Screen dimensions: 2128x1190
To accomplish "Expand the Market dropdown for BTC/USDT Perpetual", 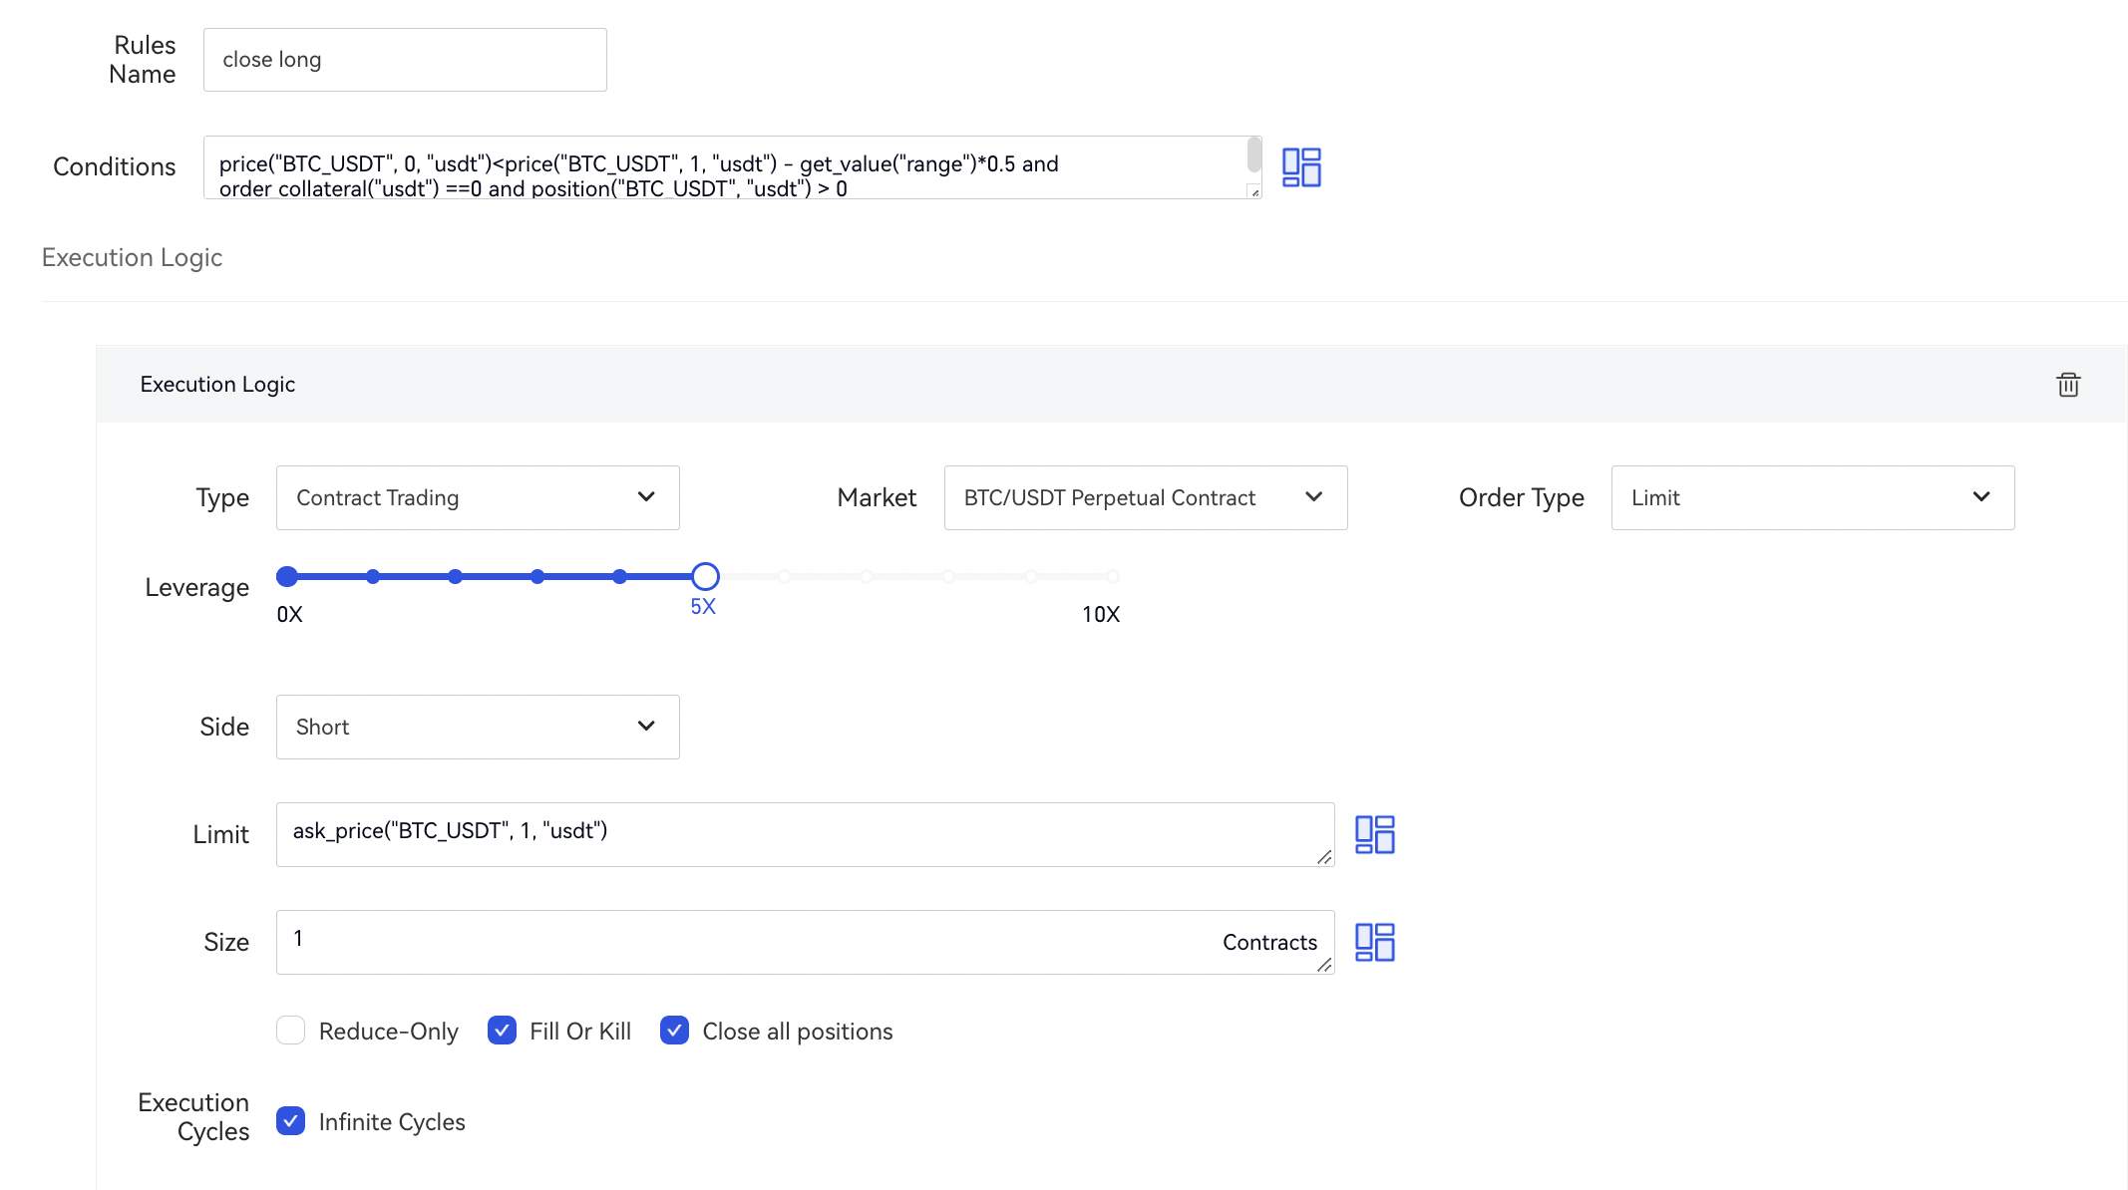I will click(x=1145, y=497).
